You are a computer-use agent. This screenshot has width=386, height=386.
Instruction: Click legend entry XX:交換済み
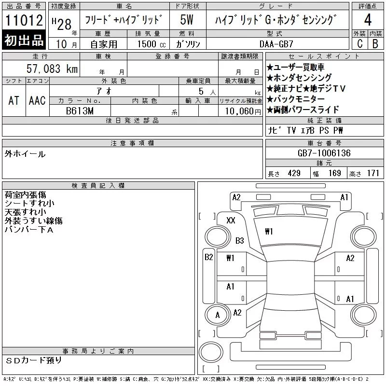(x=217, y=379)
